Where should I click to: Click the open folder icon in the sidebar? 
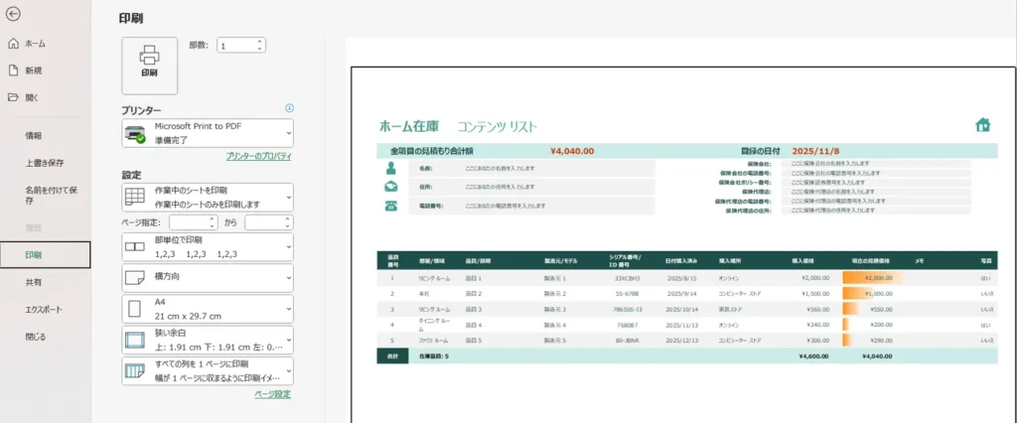12,97
